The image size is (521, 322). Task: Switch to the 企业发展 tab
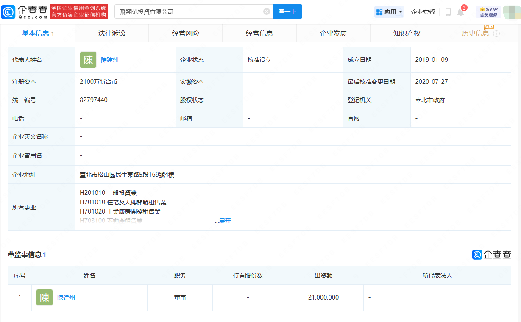[333, 33]
